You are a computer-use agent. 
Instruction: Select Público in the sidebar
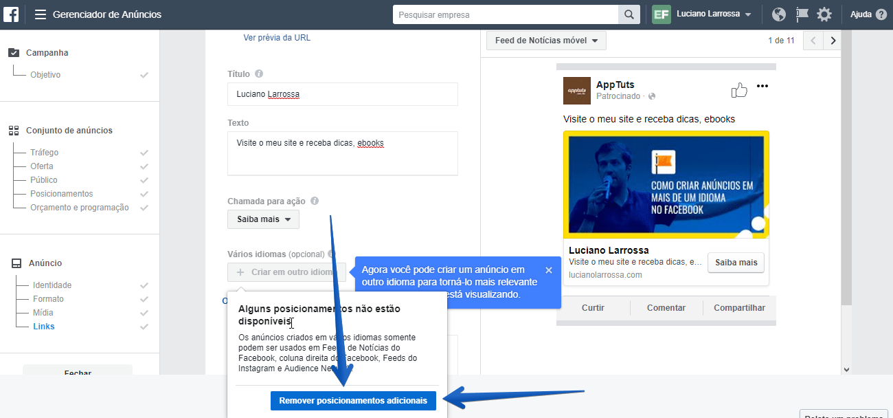44,180
